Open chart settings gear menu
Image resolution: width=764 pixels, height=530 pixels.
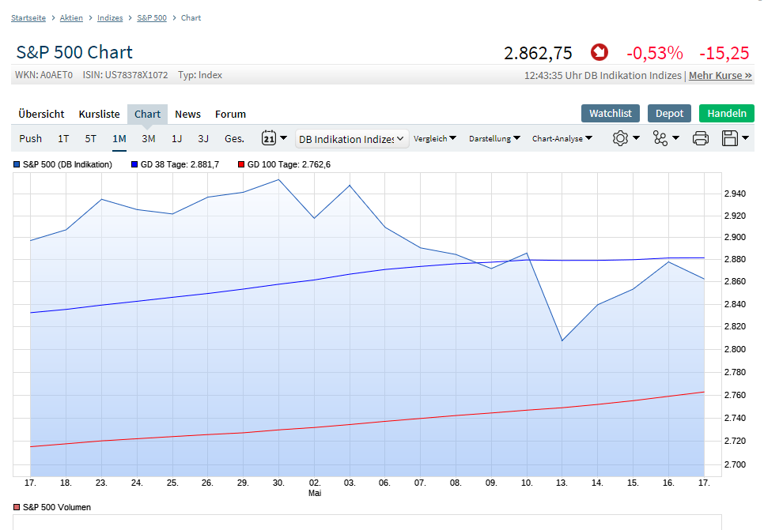[625, 138]
